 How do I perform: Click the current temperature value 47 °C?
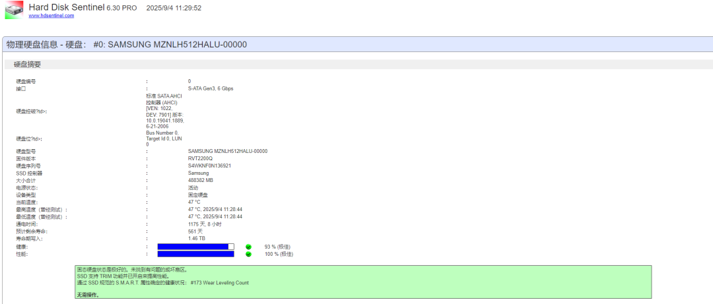pos(194,202)
